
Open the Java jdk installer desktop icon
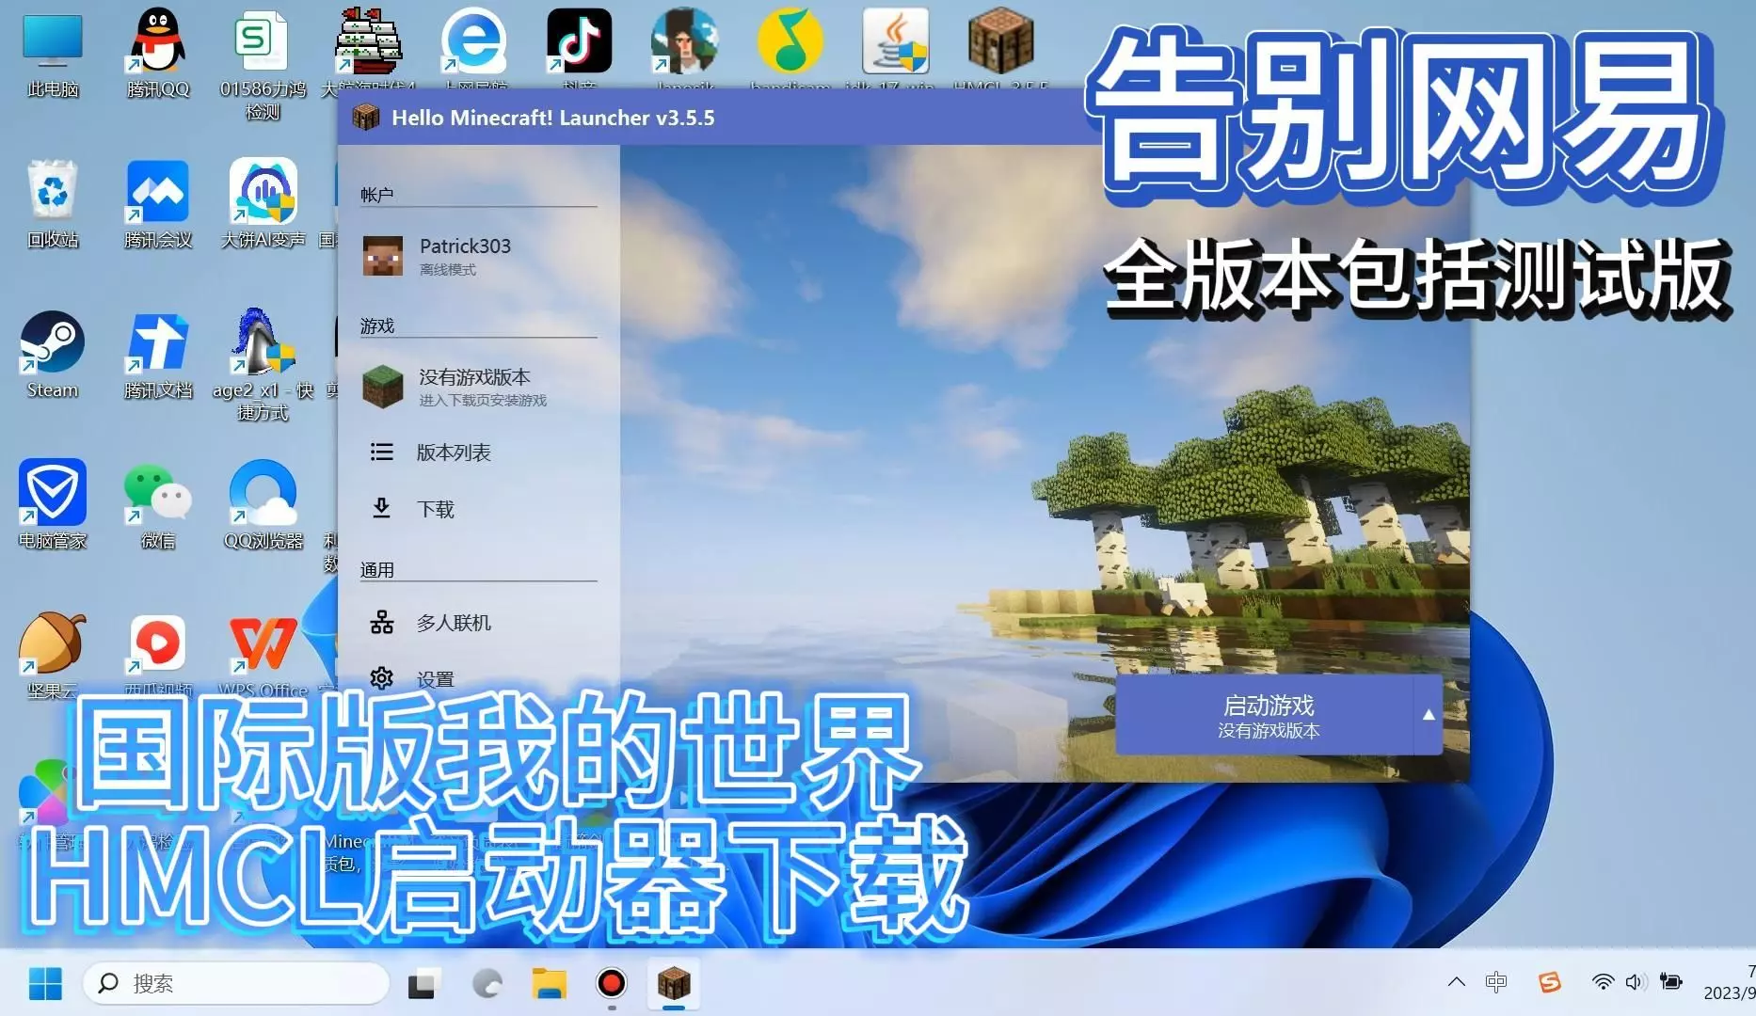pyautogui.click(x=896, y=42)
